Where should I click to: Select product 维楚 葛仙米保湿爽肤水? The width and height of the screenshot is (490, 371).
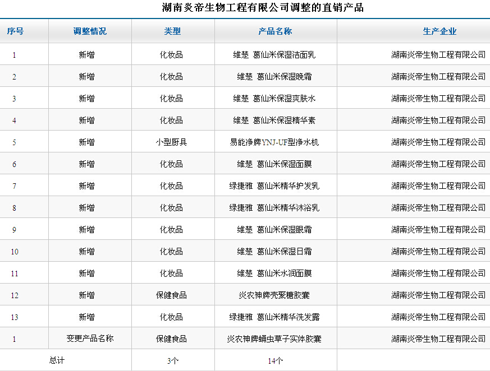pyautogui.click(x=274, y=99)
